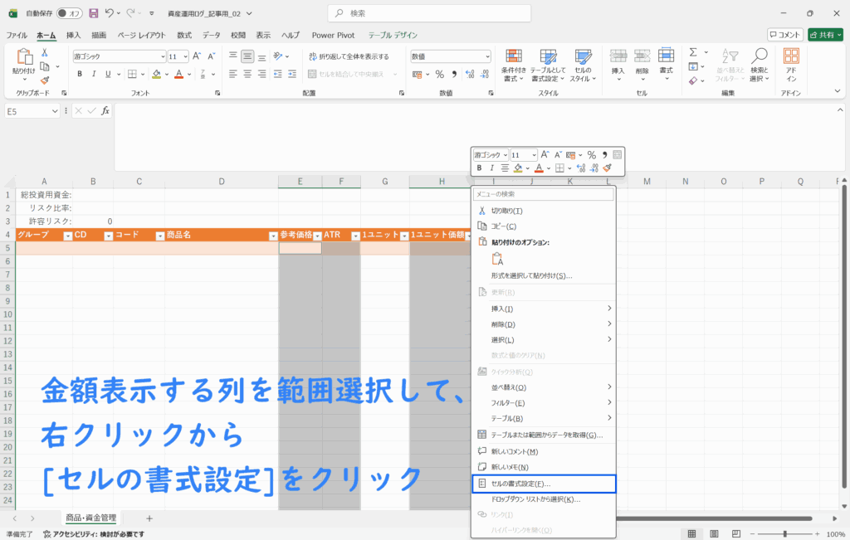850x540 pixels.
Task: Click the コメント button at top right
Action: [x=784, y=35]
